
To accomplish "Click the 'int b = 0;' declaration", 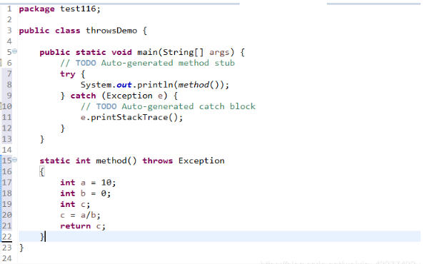I will [86, 193].
